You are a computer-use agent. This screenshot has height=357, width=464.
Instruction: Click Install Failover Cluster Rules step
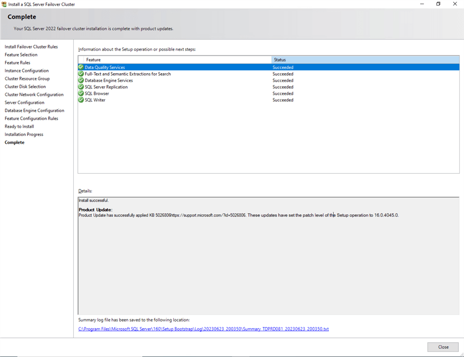(31, 47)
